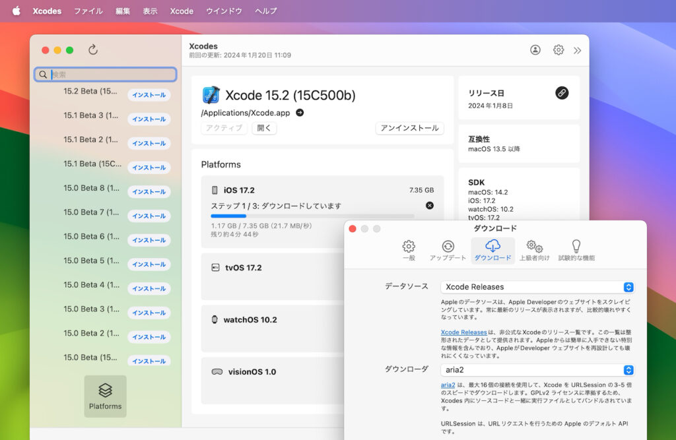Open the データソース dropdown showing Xcode Releases

pos(536,286)
